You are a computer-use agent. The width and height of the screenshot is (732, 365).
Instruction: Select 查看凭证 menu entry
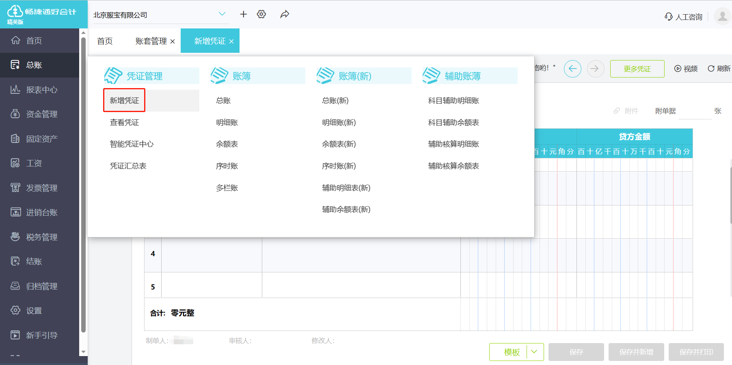(124, 122)
